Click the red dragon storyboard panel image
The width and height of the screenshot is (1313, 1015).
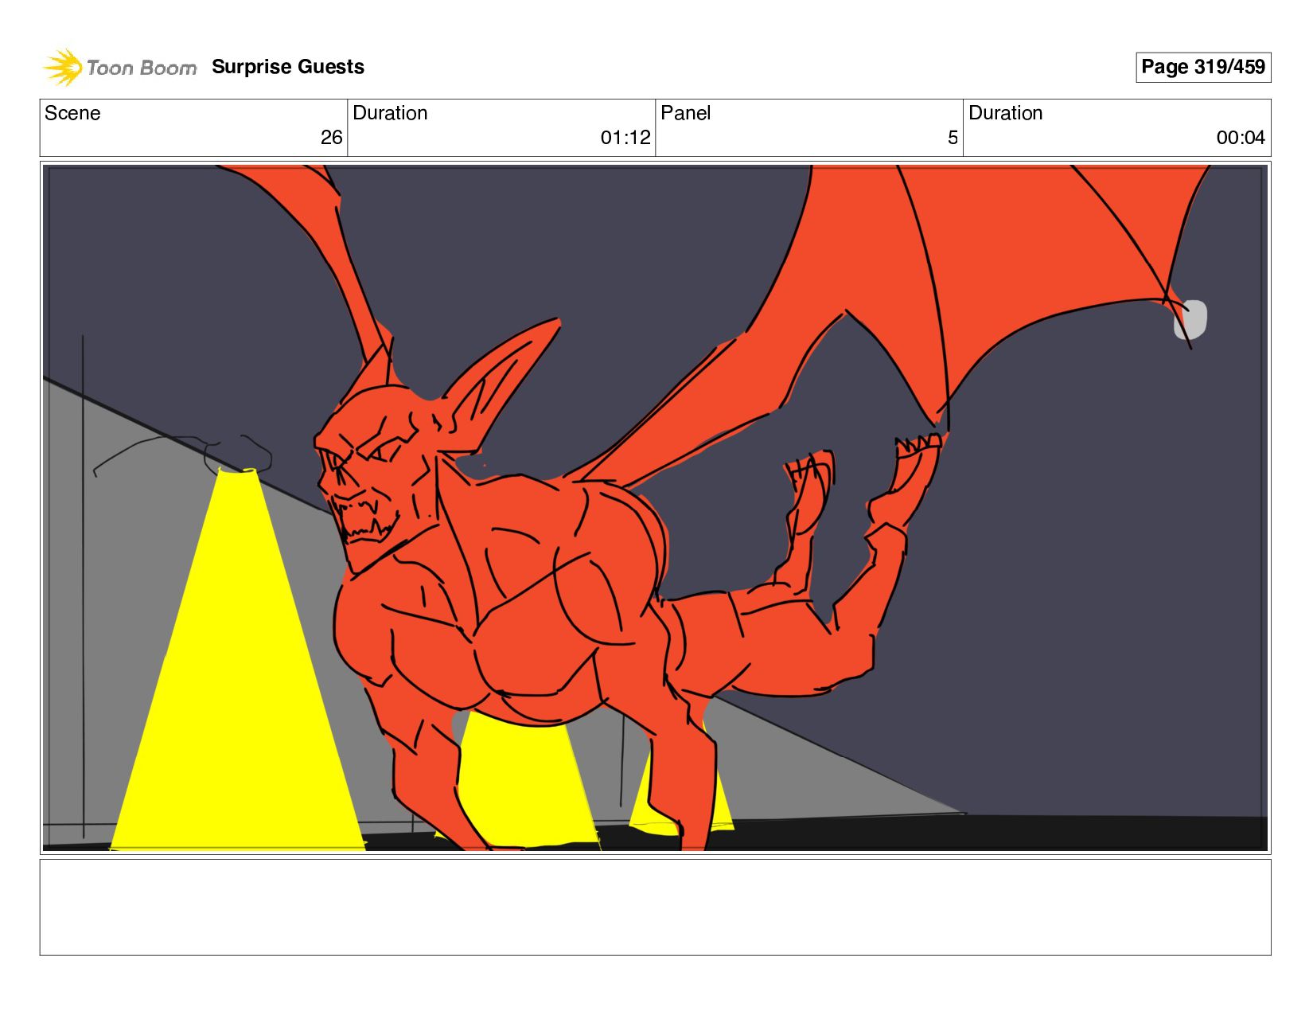(x=655, y=508)
